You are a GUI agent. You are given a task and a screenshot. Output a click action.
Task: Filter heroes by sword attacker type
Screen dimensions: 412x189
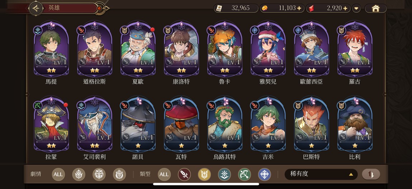[184, 175]
